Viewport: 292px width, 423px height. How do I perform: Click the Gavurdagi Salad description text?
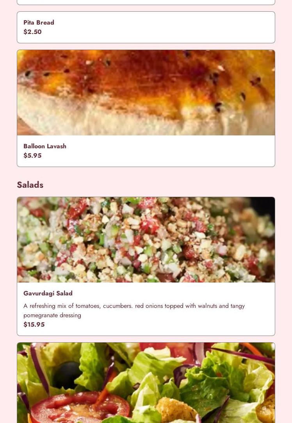coord(134,311)
